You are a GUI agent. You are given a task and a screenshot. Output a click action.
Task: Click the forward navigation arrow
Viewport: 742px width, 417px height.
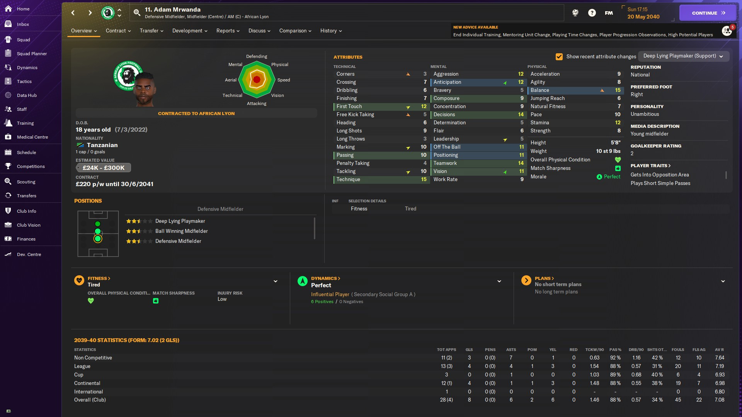tap(90, 13)
